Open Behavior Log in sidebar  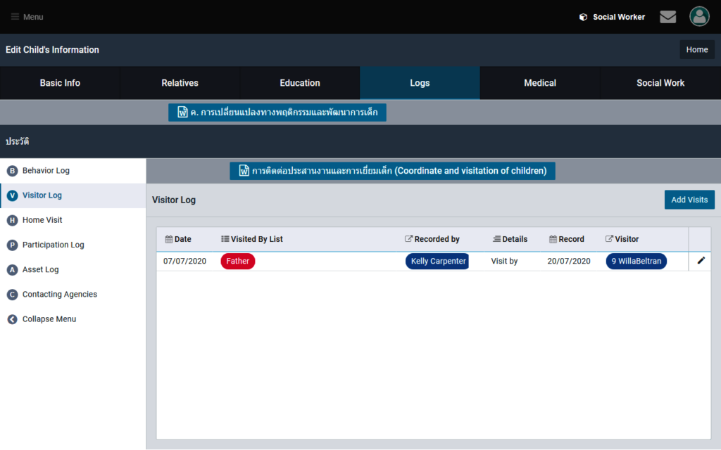coord(46,171)
